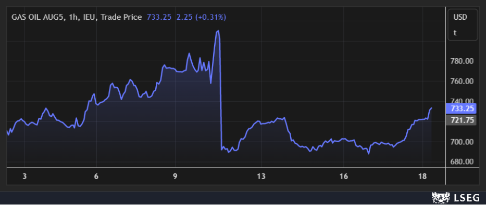Open the USD currency unit box

coord(463,25)
